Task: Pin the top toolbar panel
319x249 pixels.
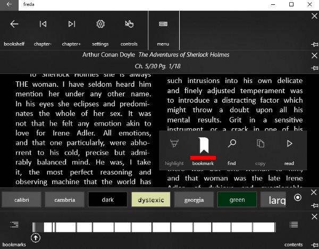Action: tap(315, 44)
